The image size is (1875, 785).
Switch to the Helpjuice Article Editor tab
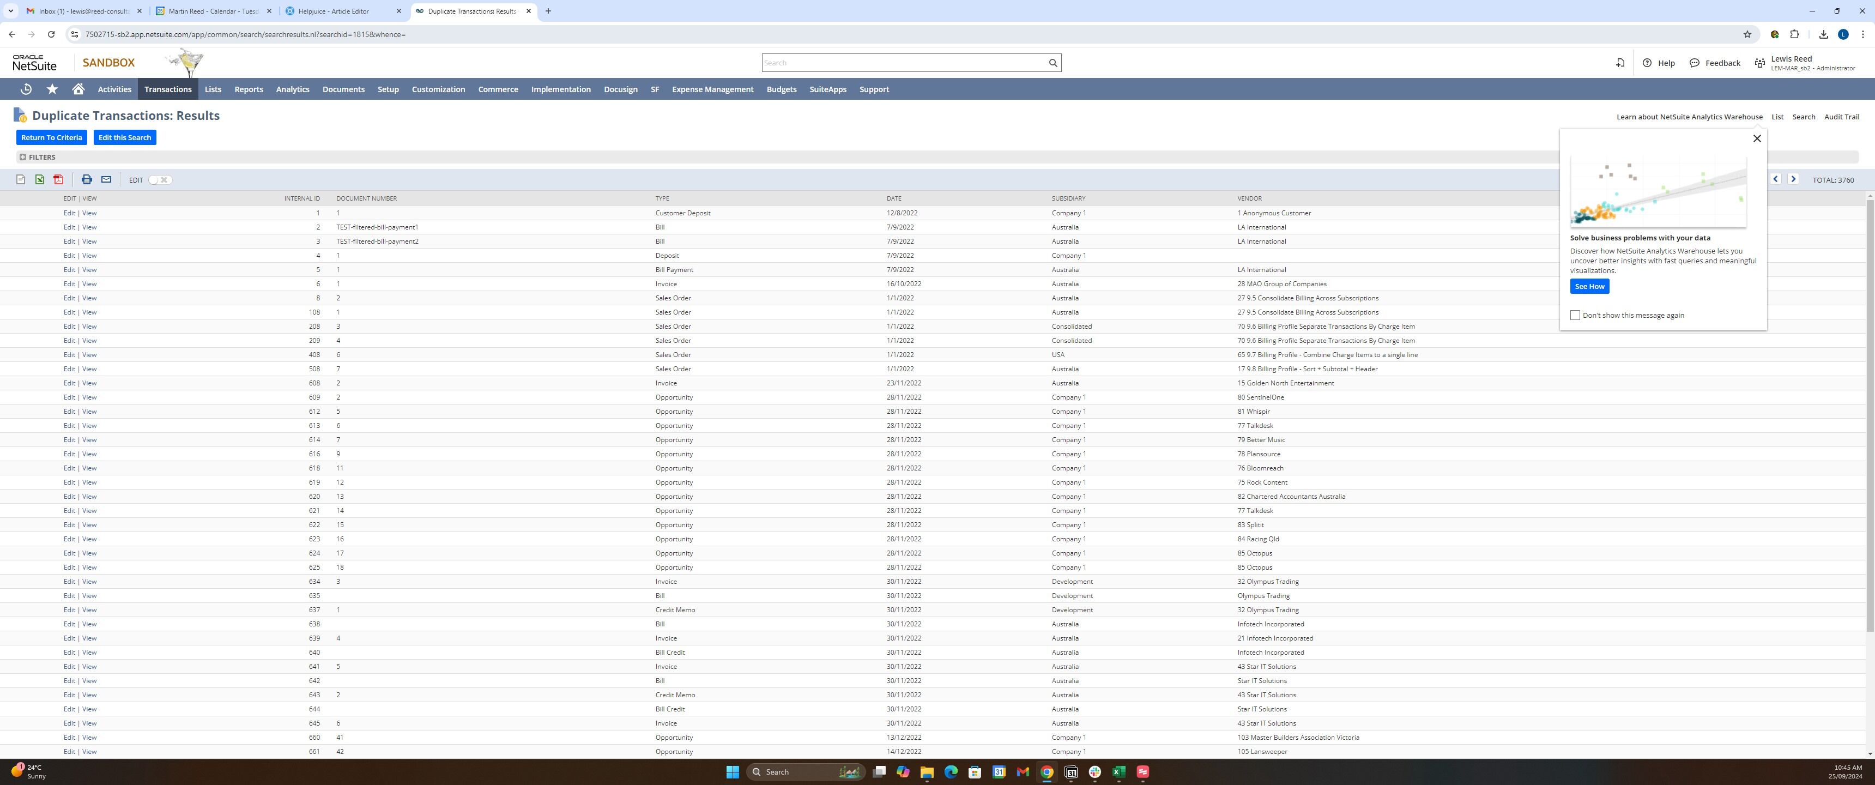[334, 11]
